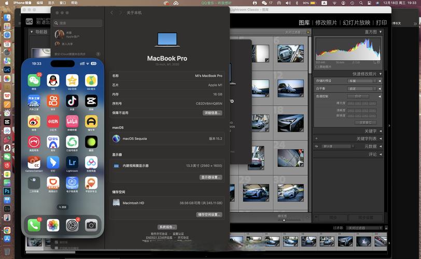Tick the 原始照片 checkbox under histogram
This screenshot has height=259, width=421.
(x=317, y=67)
